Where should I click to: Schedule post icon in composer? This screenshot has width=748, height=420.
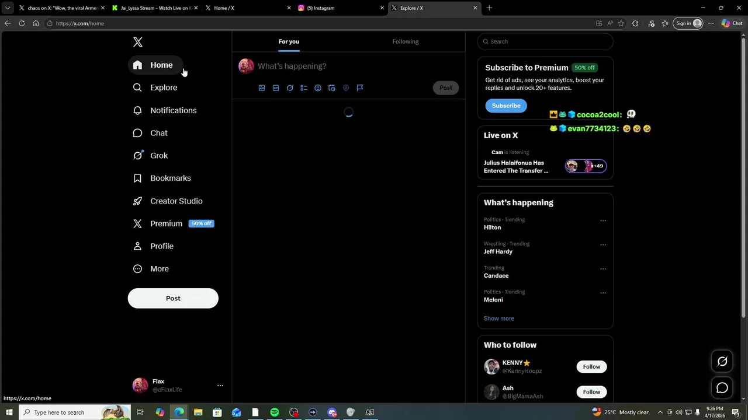[x=332, y=88]
